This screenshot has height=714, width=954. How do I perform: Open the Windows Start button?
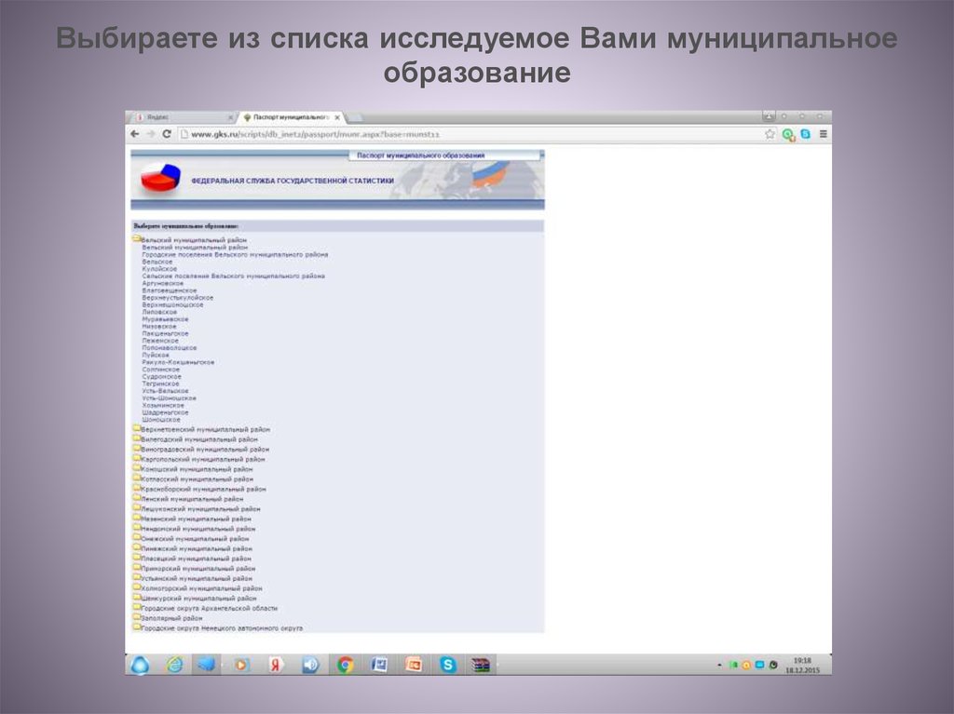click(140, 666)
